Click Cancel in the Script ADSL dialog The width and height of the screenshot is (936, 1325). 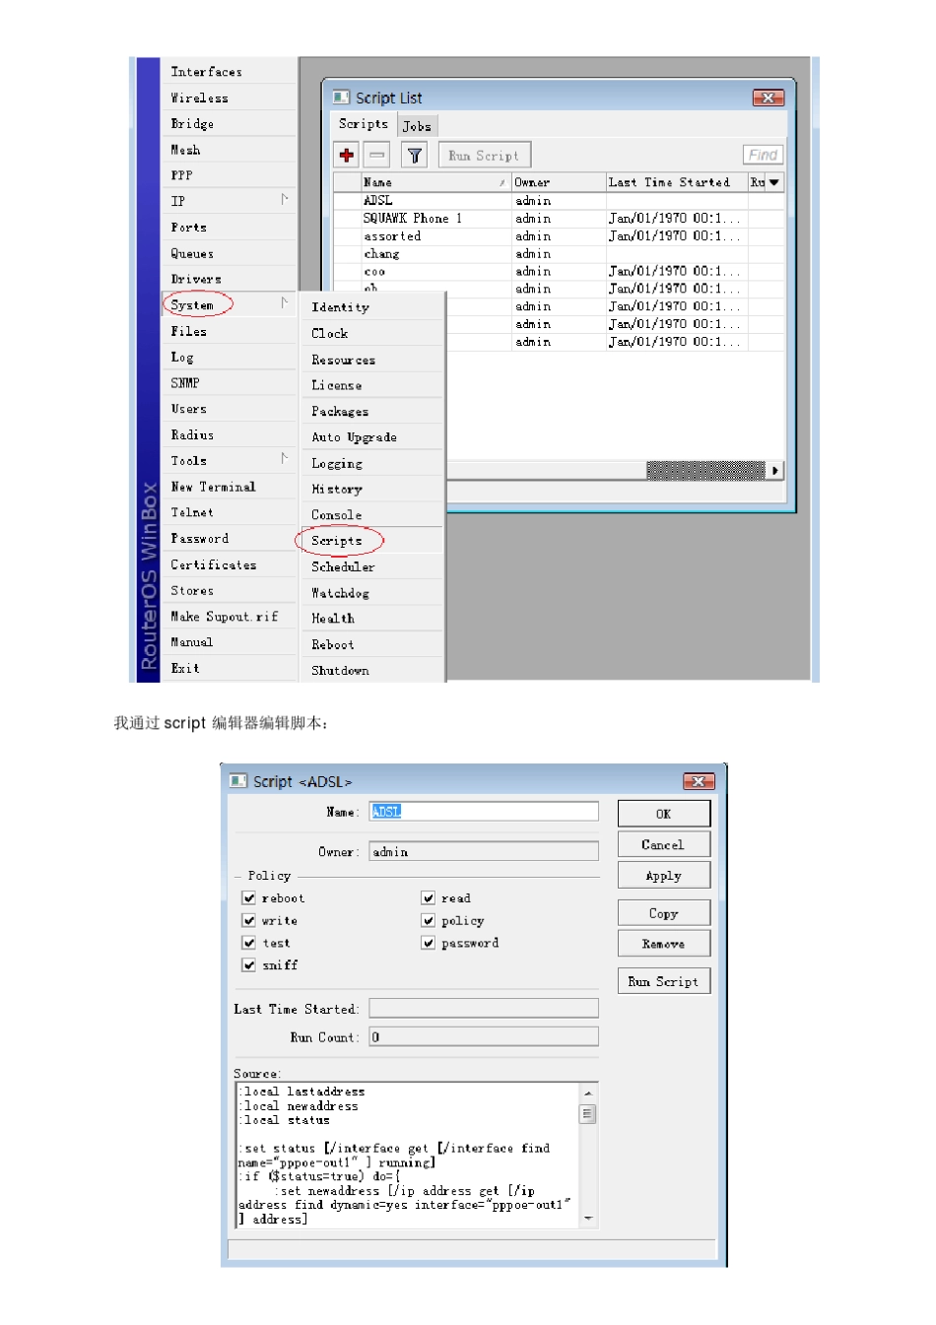663,844
